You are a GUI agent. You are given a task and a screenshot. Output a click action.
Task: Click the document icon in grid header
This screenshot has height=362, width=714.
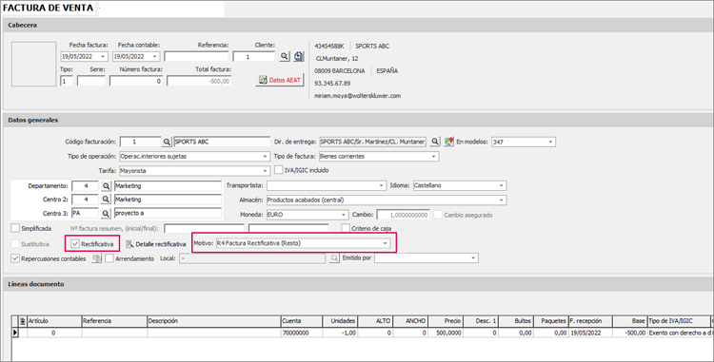[x=23, y=321]
